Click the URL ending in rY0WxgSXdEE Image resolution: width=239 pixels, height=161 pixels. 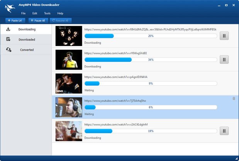[115, 53]
